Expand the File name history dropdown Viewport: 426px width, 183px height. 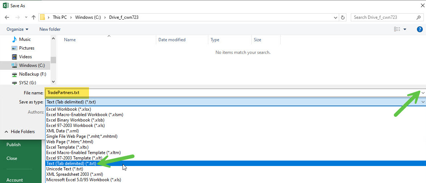tap(423, 93)
